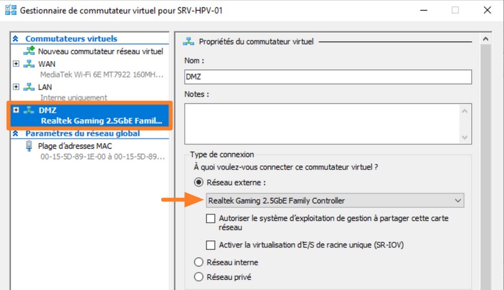504x290 pixels.
Task: Click the Notes scrollbar down arrow
Action: 466,137
